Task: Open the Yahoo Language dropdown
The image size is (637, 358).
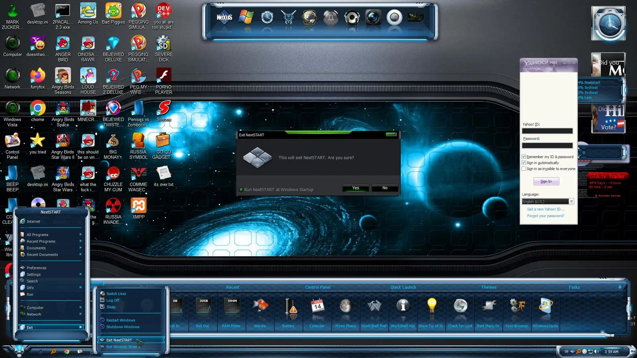Action: point(571,202)
